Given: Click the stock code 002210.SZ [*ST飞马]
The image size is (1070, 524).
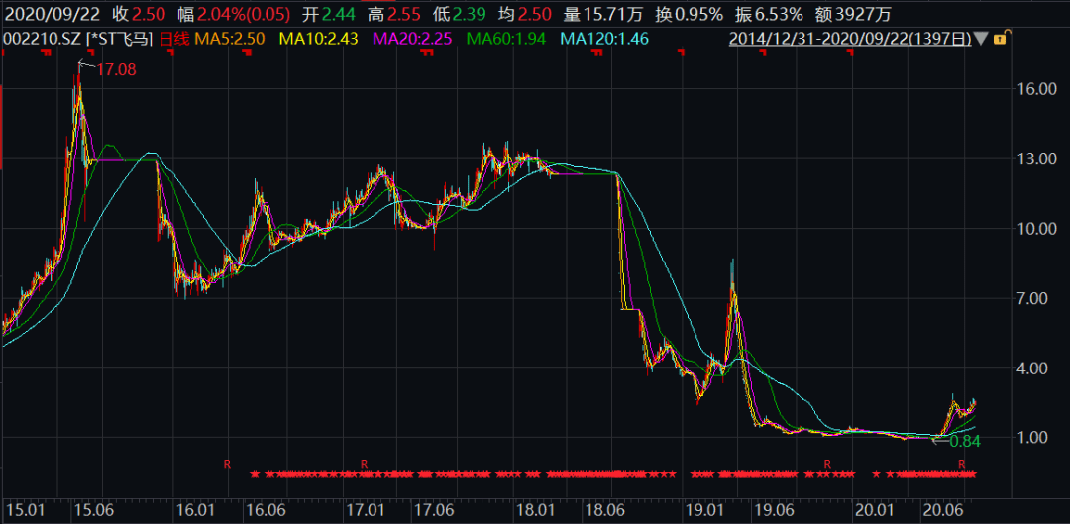Looking at the screenshot, I should click(78, 39).
